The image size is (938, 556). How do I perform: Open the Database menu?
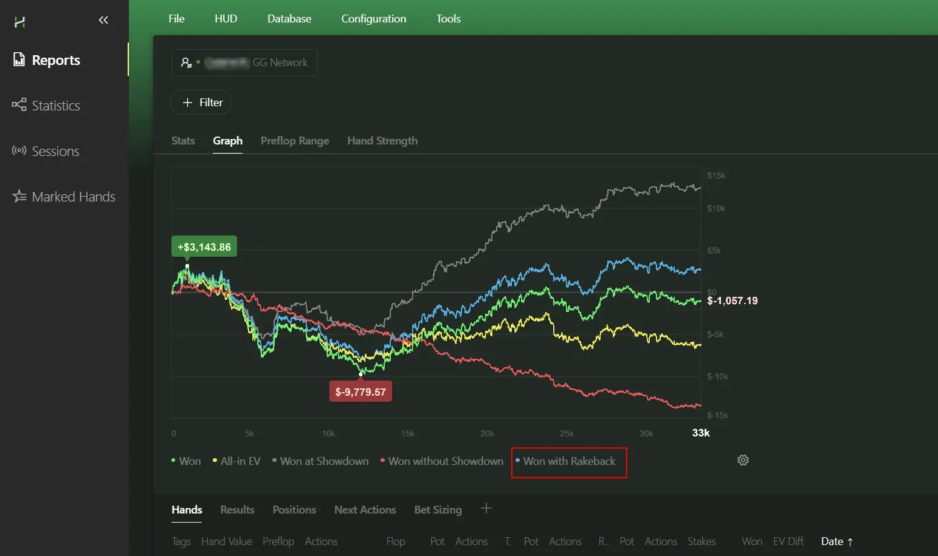click(x=289, y=19)
